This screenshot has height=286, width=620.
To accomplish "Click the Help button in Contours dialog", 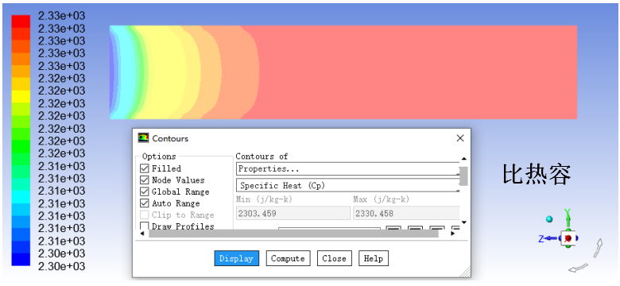I will pos(374,258).
